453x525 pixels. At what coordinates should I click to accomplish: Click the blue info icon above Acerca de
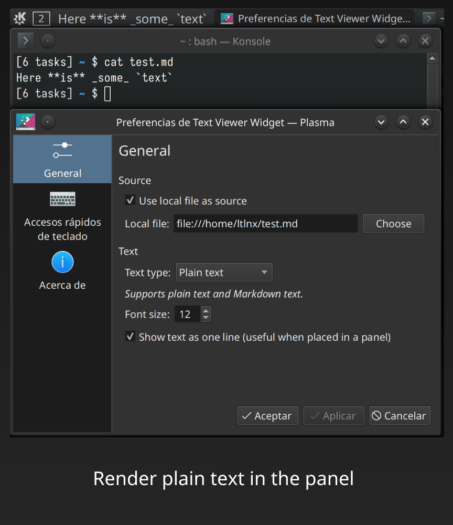(x=62, y=262)
